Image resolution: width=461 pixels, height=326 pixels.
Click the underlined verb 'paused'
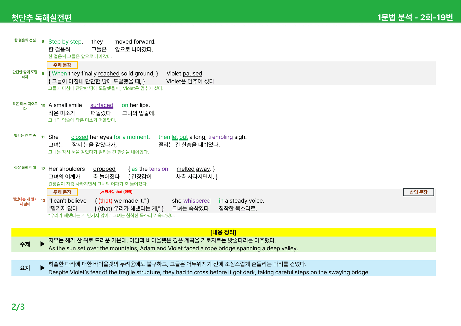[x=192, y=73]
